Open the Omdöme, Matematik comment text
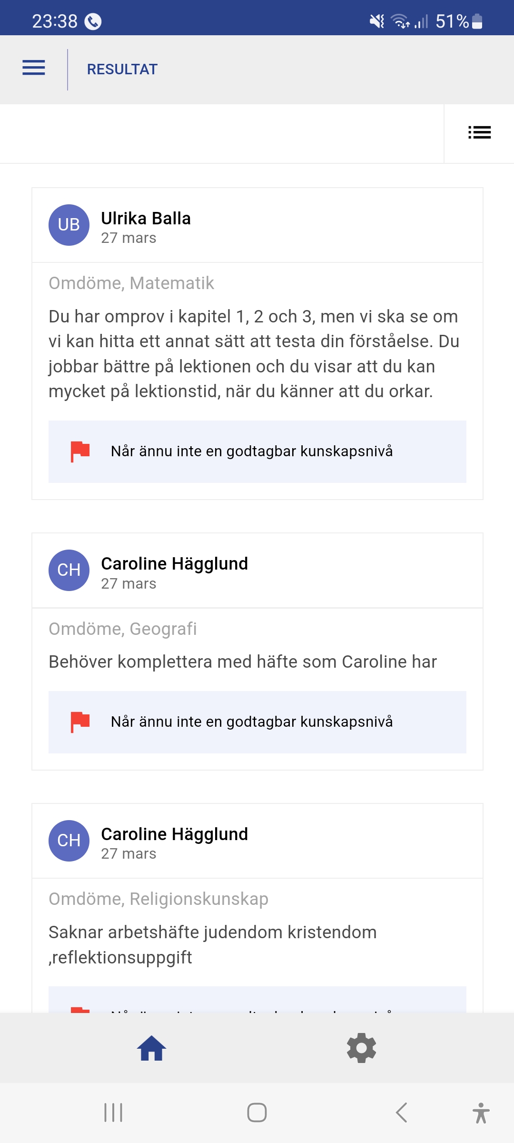 pos(254,354)
